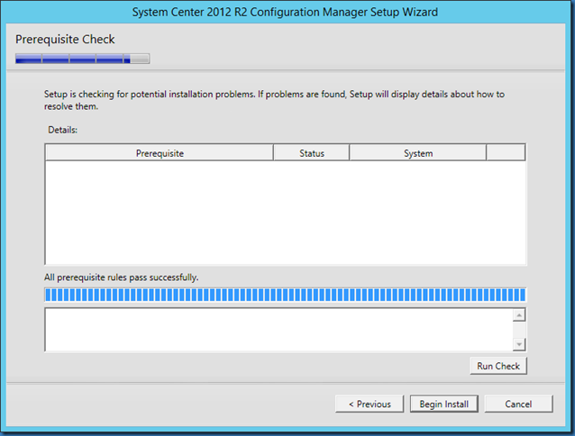Cancel the setup wizard
The width and height of the screenshot is (575, 436).
coord(518,404)
